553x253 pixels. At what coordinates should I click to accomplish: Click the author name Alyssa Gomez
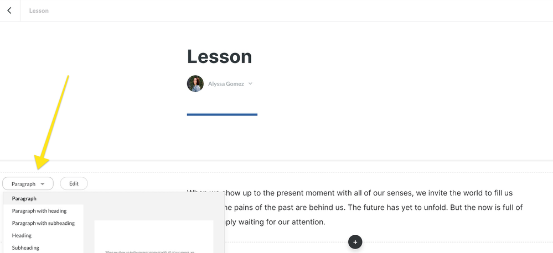(x=226, y=84)
